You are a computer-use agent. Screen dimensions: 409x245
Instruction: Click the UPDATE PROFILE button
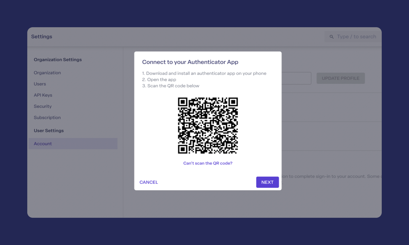pyautogui.click(x=341, y=78)
